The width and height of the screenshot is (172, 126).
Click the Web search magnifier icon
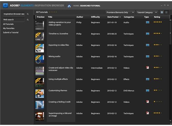tap(28, 20)
